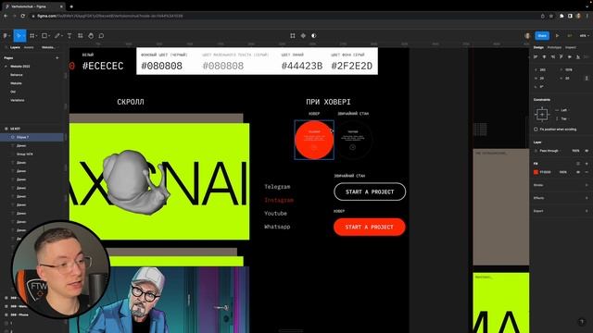Click the blue Share button
The image size is (593, 333).
tap(542, 35)
